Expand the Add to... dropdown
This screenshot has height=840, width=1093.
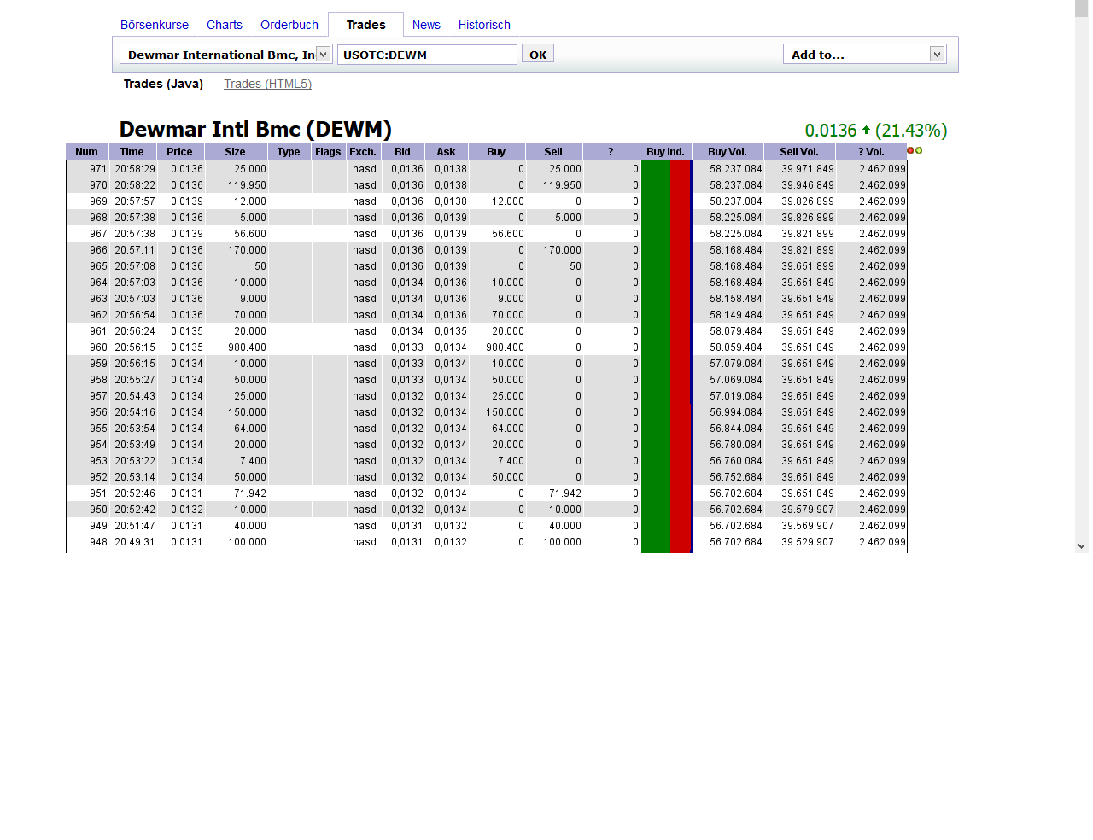click(937, 55)
